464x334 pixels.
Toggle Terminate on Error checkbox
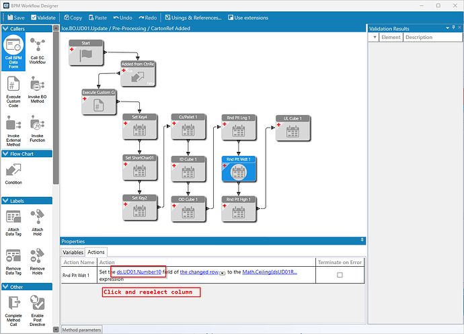(340, 275)
